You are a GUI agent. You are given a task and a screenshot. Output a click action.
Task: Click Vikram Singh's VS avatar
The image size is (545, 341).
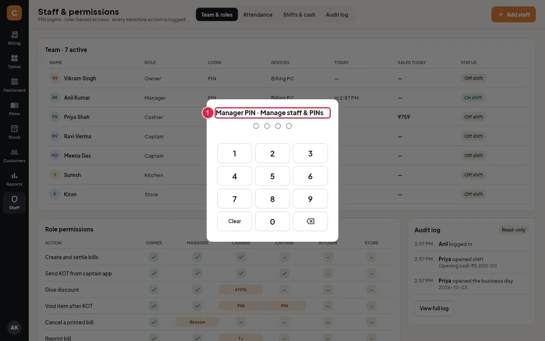[54, 78]
